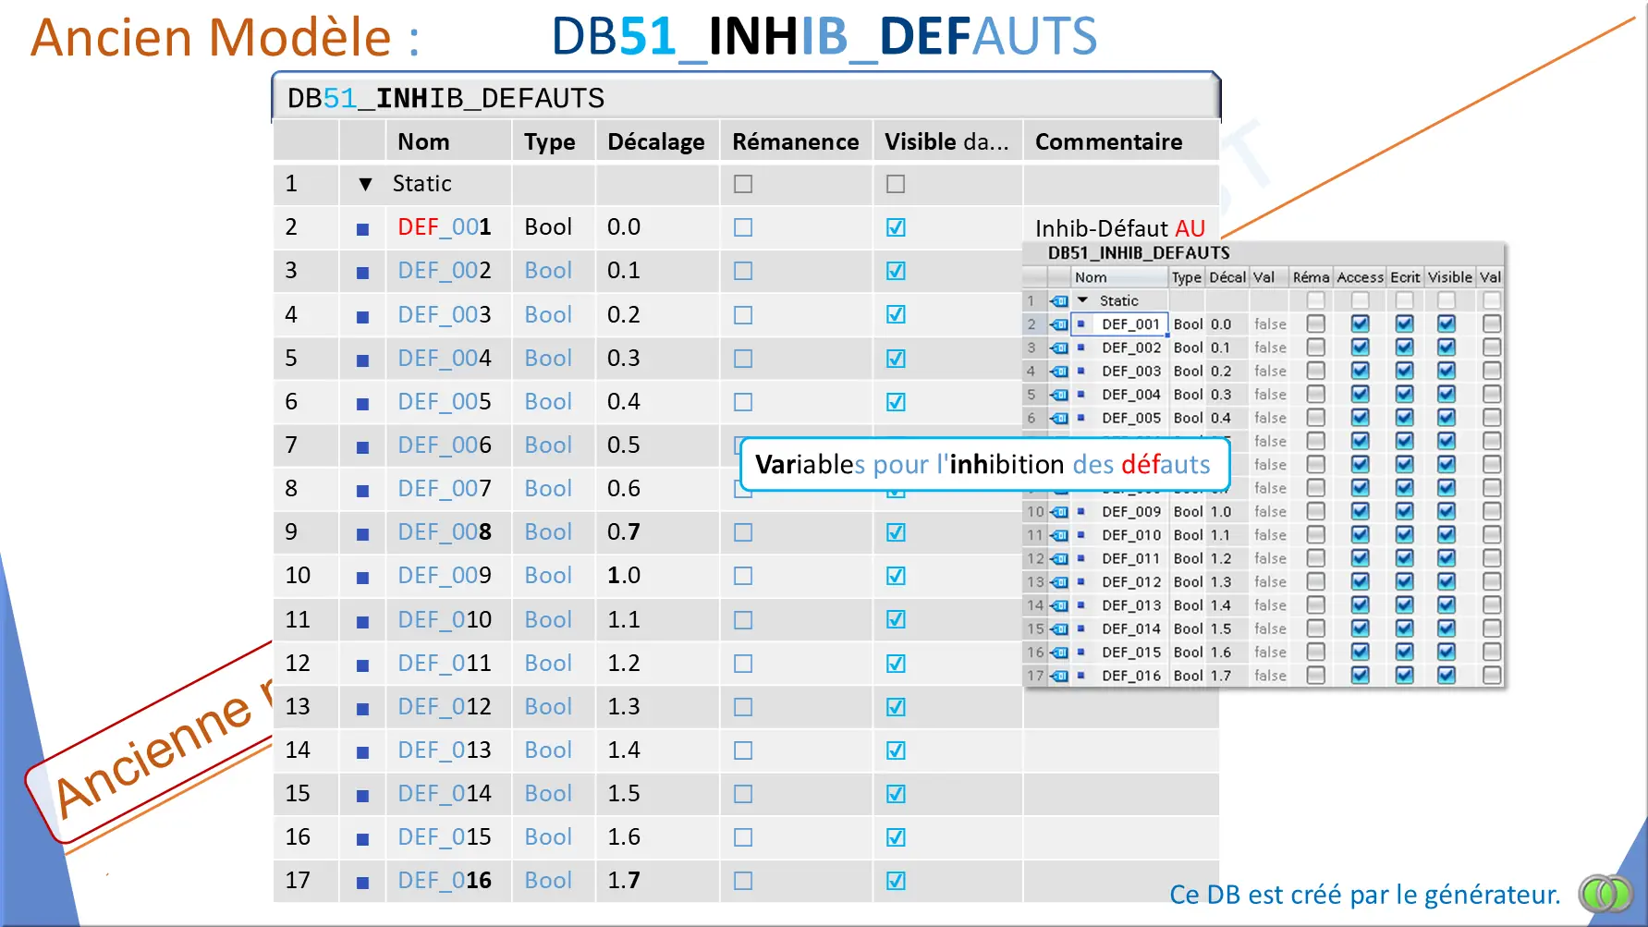Collapse the Static group in the large table
The image size is (1648, 927).
point(365,184)
